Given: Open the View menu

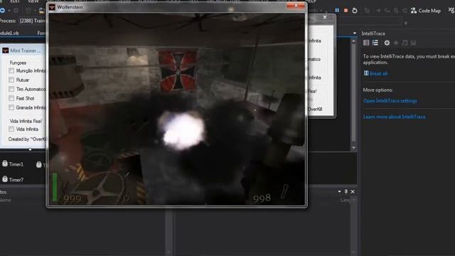Looking at the screenshot, I should pyautogui.click(x=33, y=1).
